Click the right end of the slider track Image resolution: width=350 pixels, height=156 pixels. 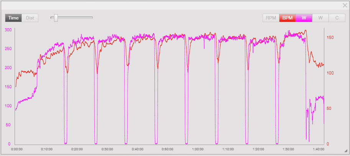tap(92, 18)
